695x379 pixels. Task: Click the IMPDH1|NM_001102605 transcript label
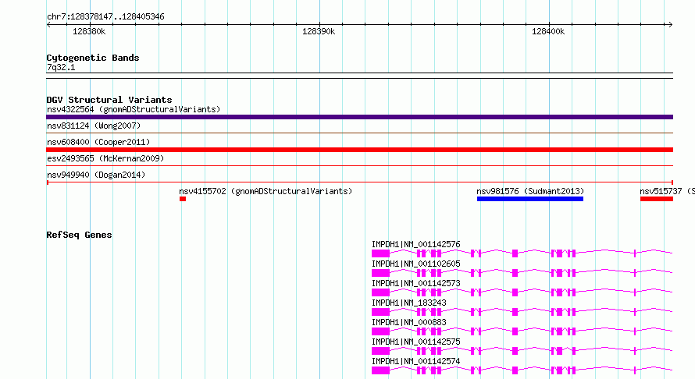click(x=415, y=264)
